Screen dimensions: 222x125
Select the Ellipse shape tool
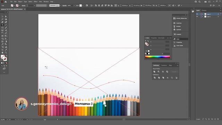[2, 28]
